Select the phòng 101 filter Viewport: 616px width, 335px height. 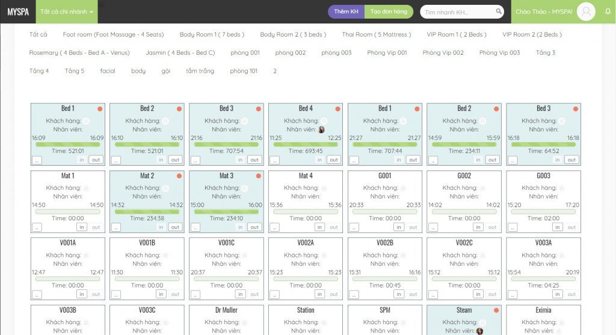[244, 71]
